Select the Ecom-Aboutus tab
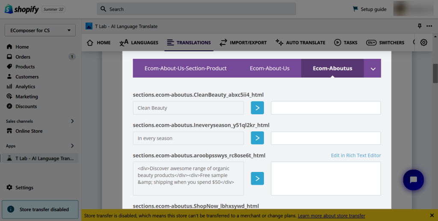This screenshot has height=221, width=438. click(x=332, y=68)
